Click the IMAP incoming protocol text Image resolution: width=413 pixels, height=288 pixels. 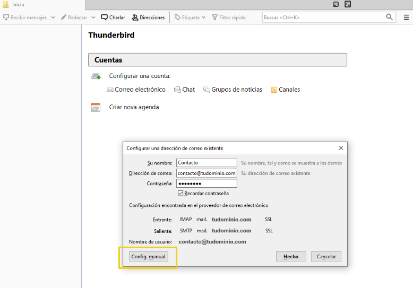(186, 219)
